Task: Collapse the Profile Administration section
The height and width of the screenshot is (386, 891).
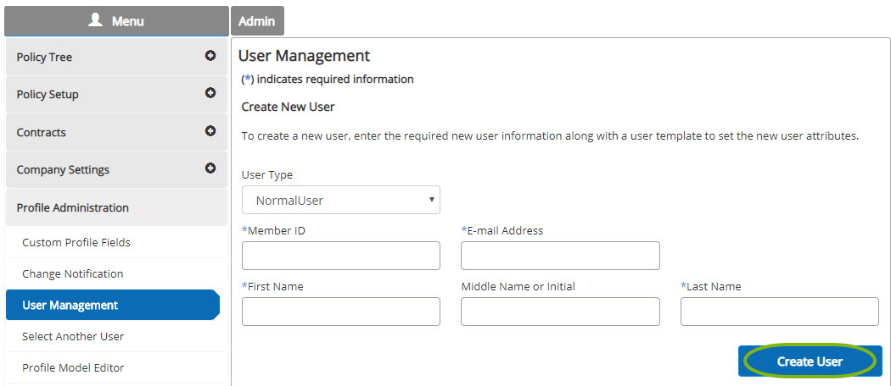Action: pos(73,207)
